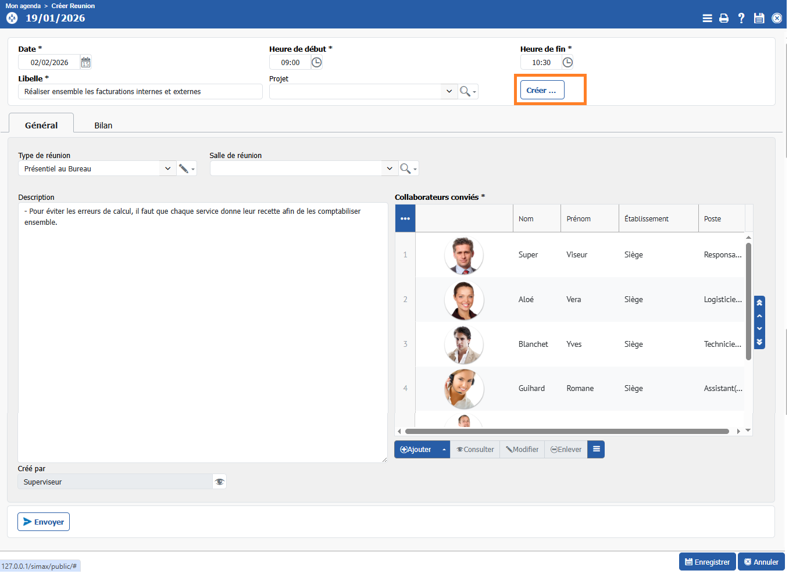The width and height of the screenshot is (789, 574).
Task: Expand the Type de réunion dropdown
Action: coord(167,168)
